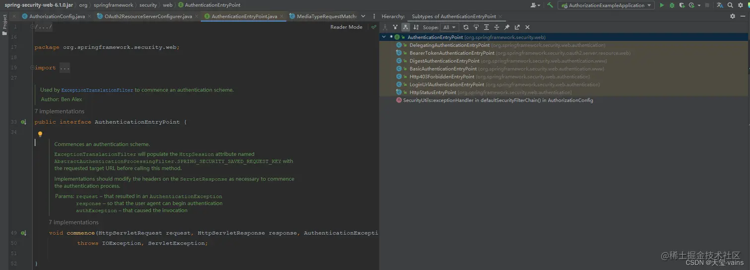Hide the Hierarchy tool window with minus icon

click(x=743, y=16)
